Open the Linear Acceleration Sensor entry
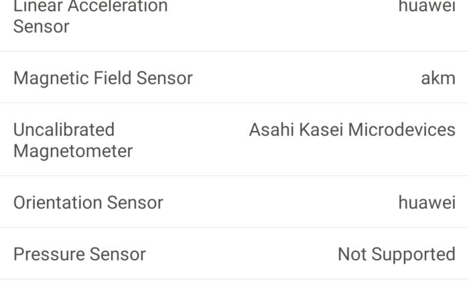This screenshot has width=469, height=295. (x=90, y=16)
